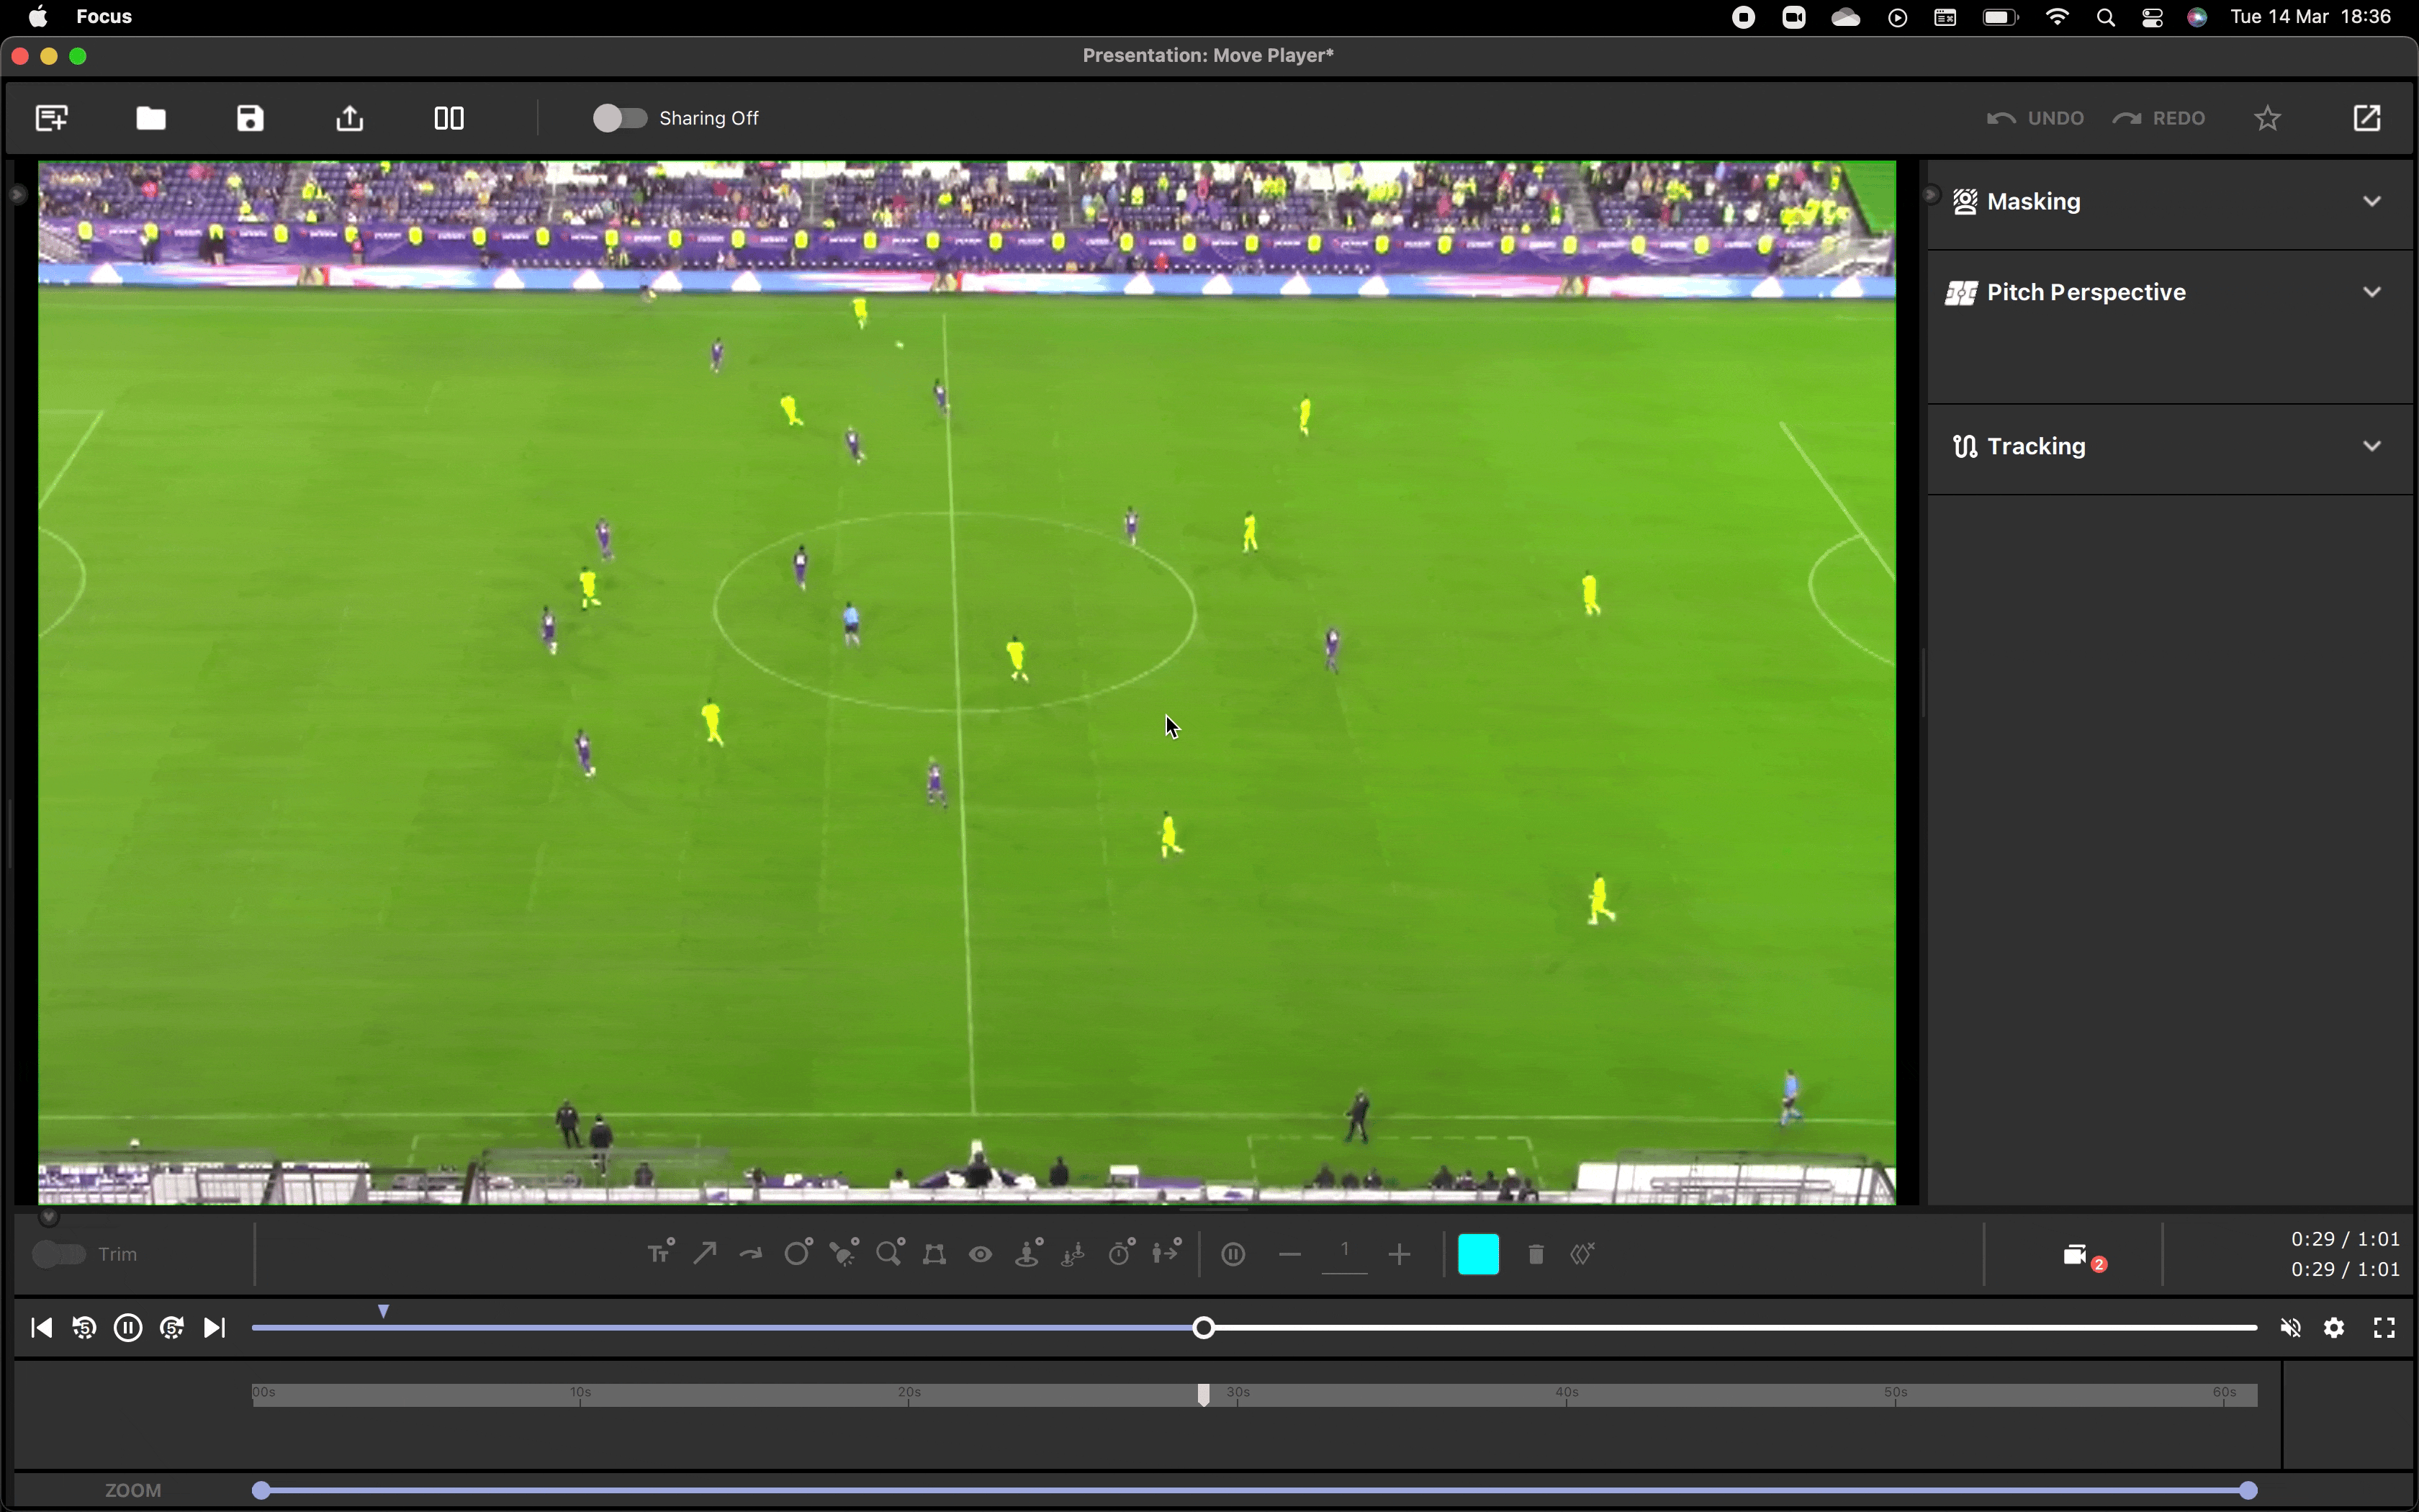Delete the selected drawing with the trash icon
The image size is (2419, 1512).
1536,1254
